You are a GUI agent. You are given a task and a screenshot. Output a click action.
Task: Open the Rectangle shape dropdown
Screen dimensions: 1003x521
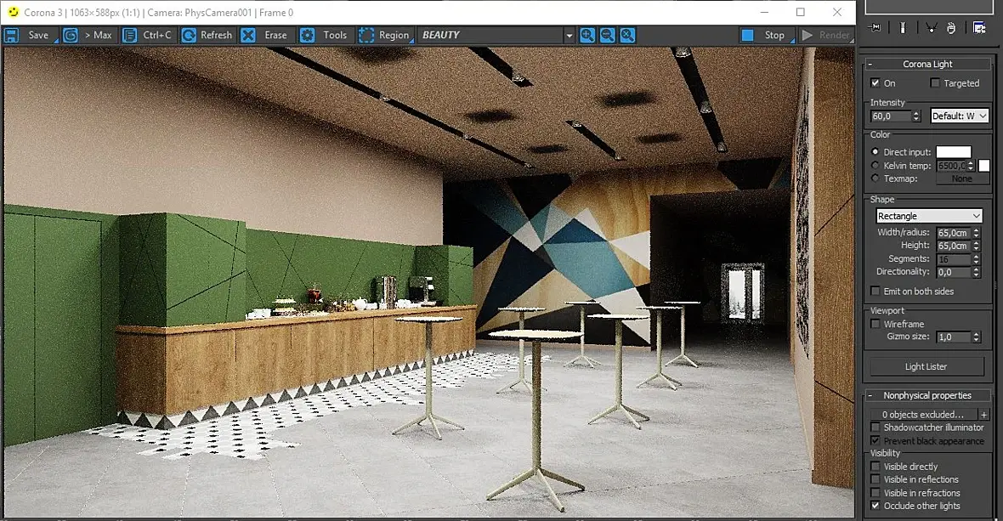[x=929, y=216]
